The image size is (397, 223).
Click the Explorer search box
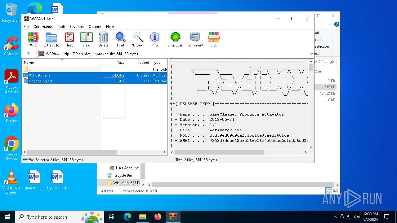[325, 62]
